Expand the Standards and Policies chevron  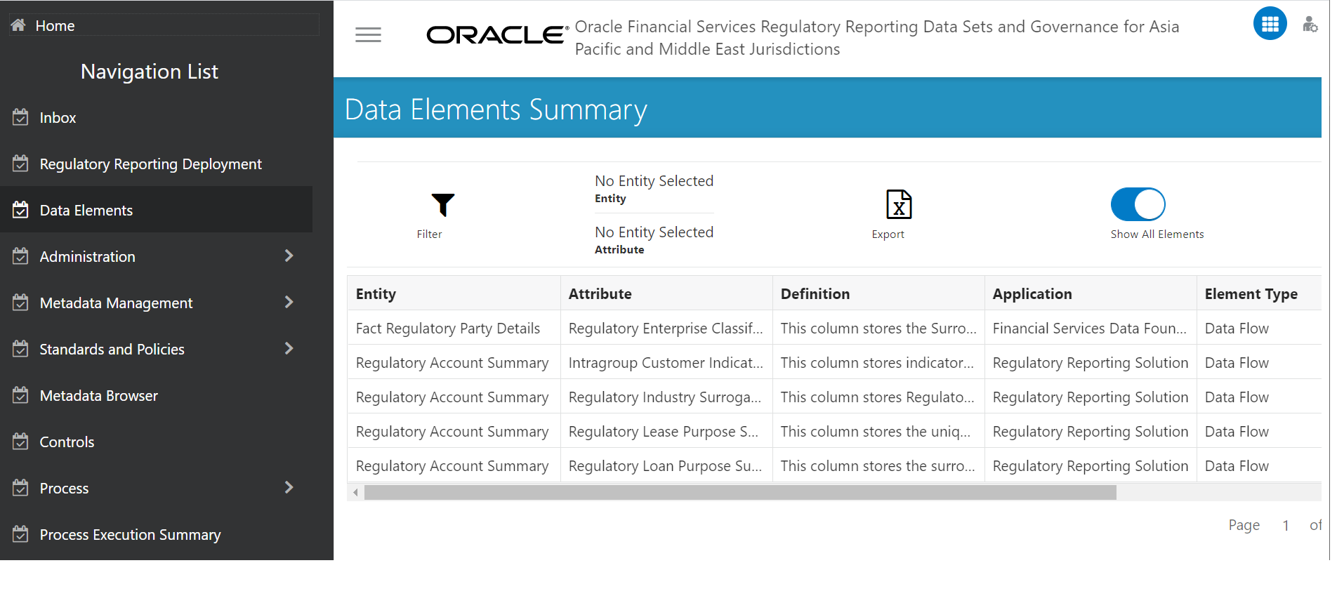289,348
